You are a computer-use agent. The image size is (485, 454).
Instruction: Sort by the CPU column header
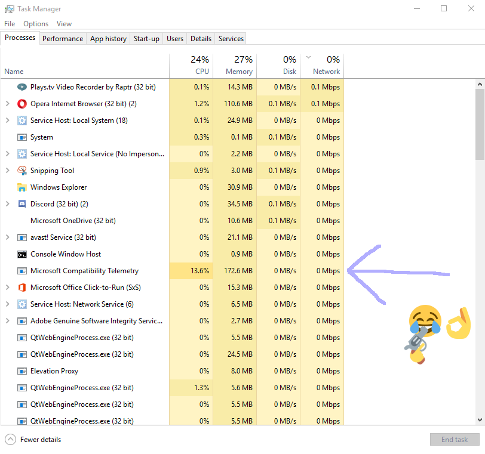point(191,66)
